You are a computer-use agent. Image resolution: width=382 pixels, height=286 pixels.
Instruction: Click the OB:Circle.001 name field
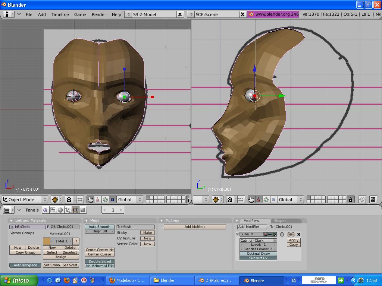click(65, 227)
